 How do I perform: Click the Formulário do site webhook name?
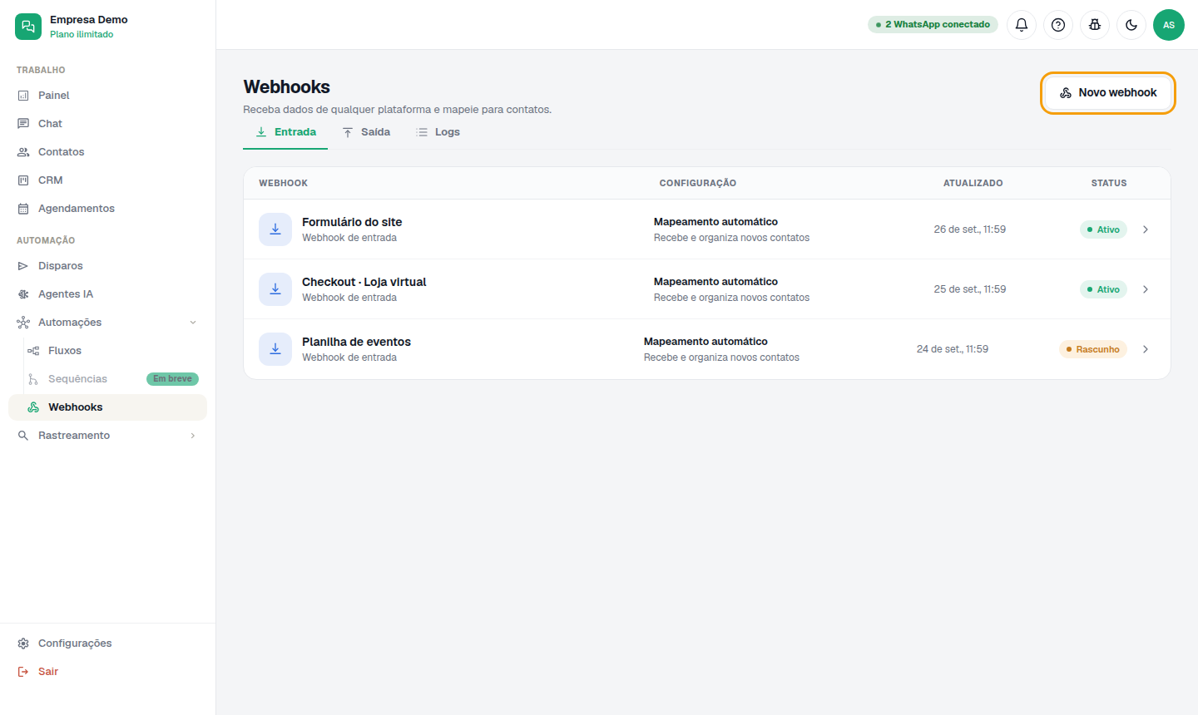(x=352, y=222)
